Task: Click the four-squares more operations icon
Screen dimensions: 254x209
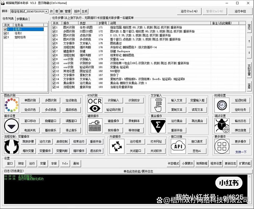Action: (x=222, y=146)
